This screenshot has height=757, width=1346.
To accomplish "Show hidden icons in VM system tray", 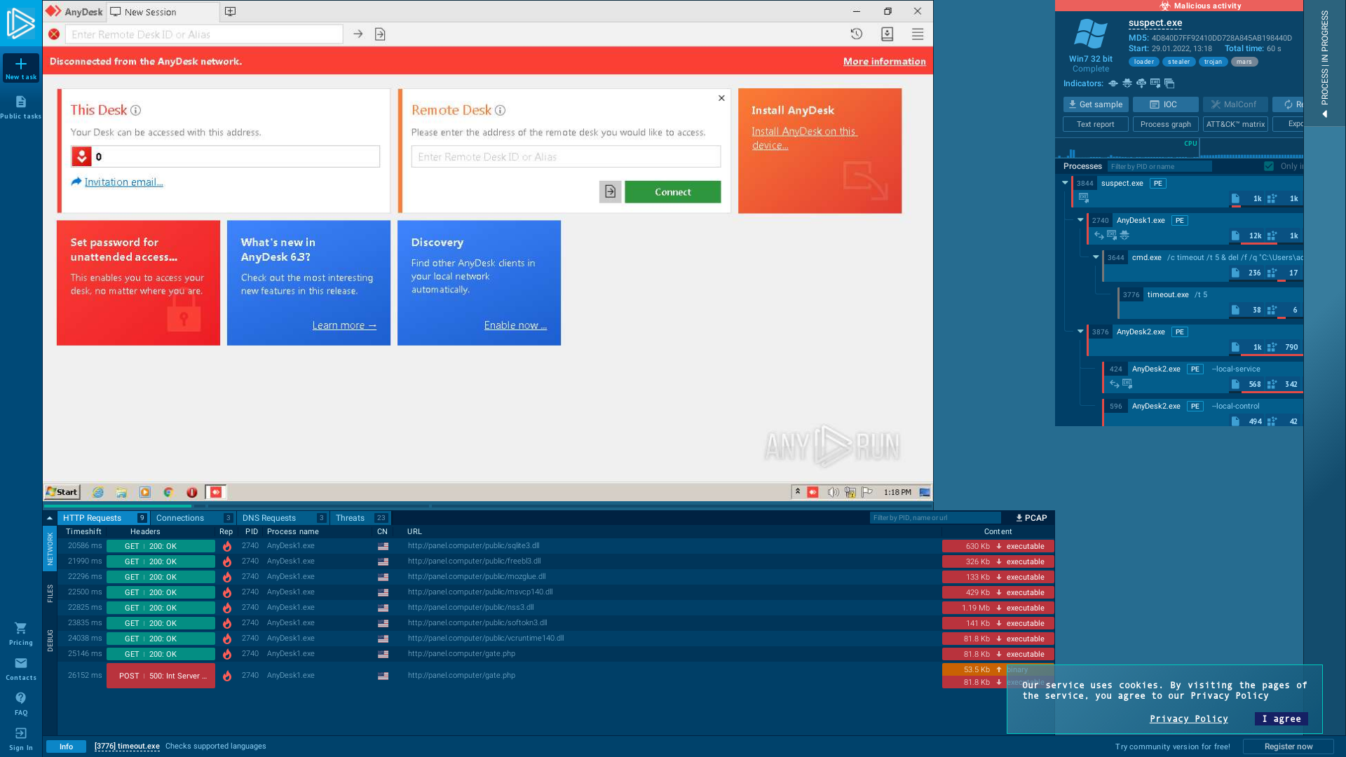I will click(x=797, y=492).
